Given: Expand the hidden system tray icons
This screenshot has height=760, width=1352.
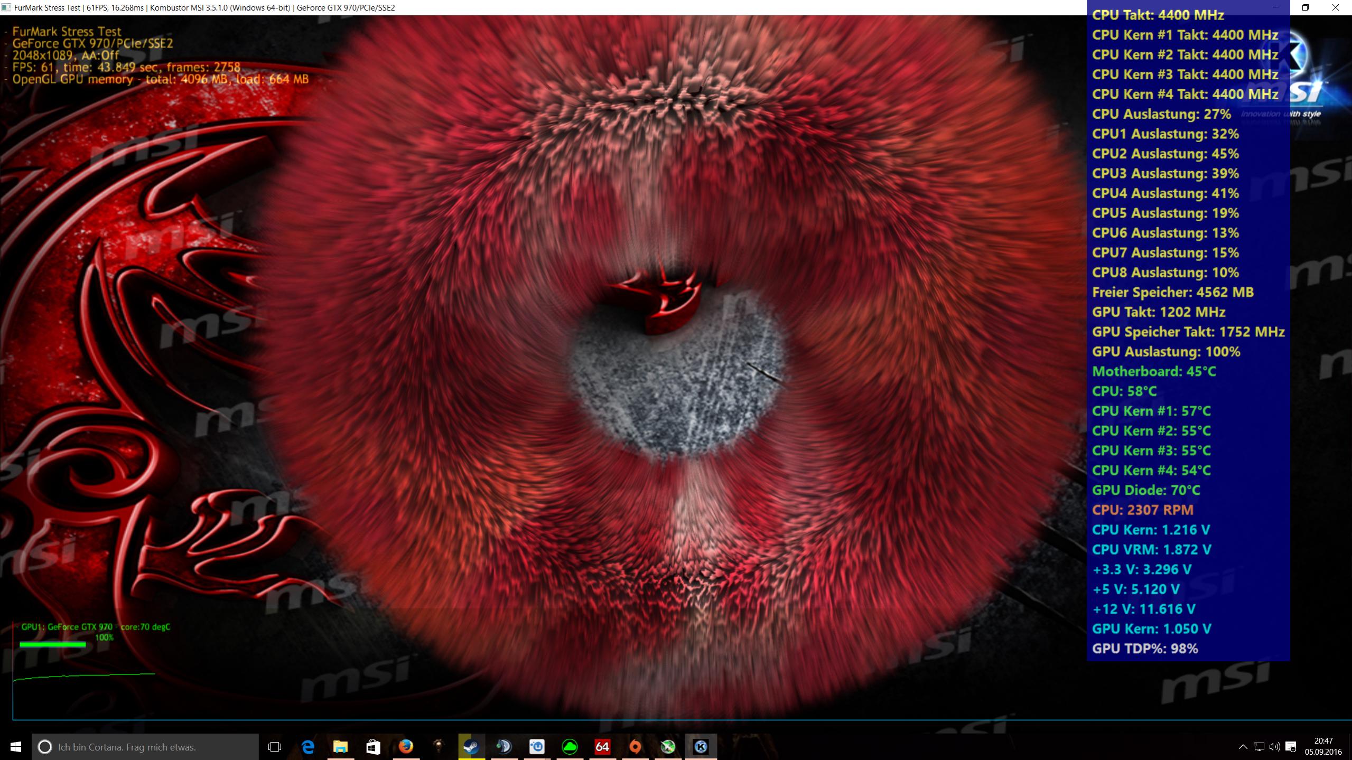Looking at the screenshot, I should pos(1243,746).
